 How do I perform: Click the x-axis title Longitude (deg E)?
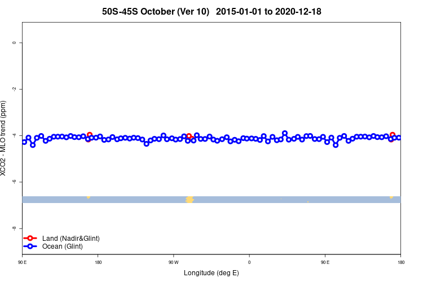pos(211,273)
